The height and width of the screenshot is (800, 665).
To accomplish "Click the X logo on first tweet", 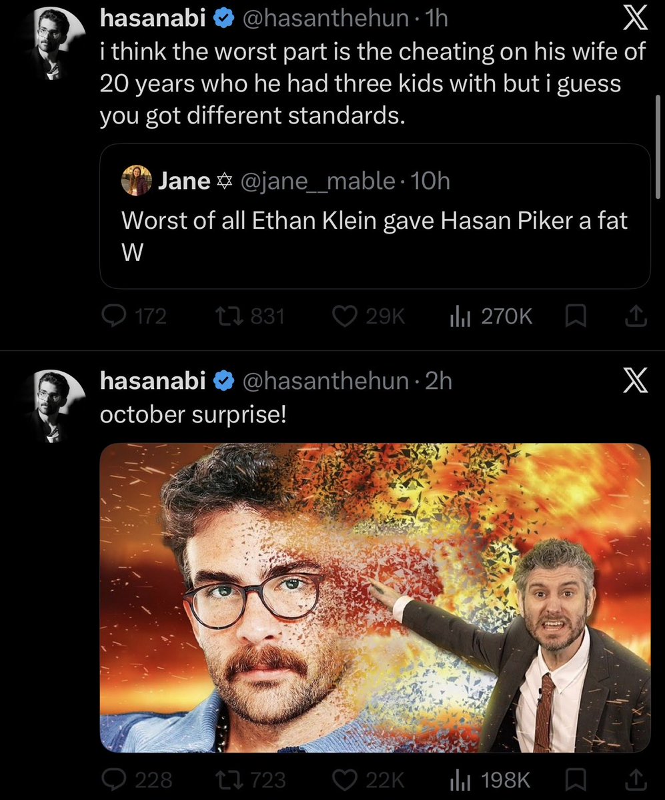I will tap(636, 19).
